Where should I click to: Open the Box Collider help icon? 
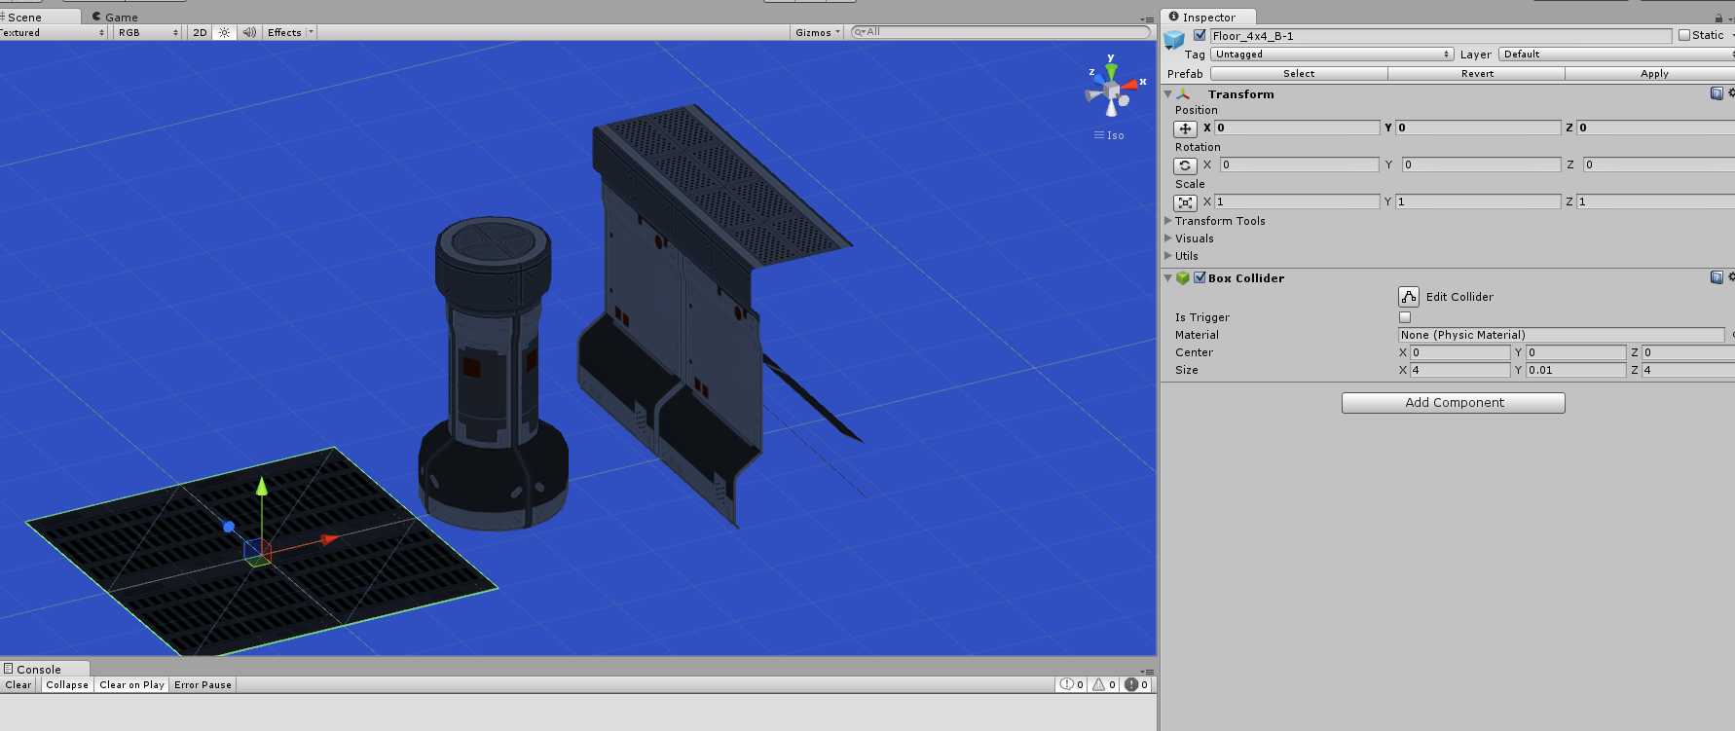[x=1717, y=277]
